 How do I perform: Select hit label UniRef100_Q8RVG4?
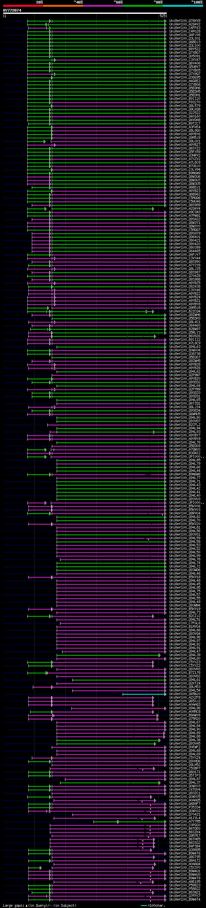tap(184, 513)
